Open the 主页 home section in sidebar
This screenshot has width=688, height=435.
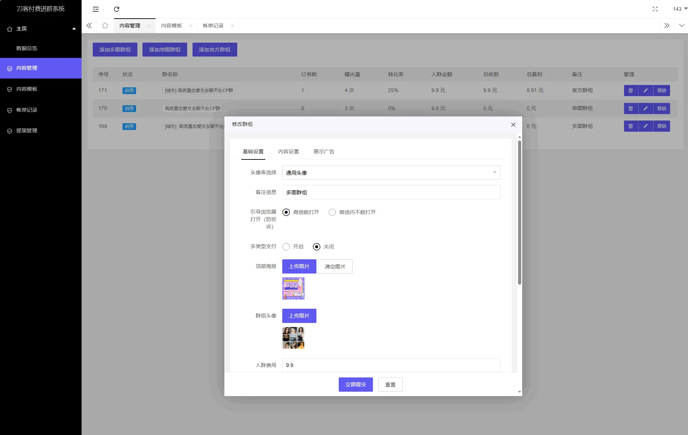pyautogui.click(x=22, y=29)
